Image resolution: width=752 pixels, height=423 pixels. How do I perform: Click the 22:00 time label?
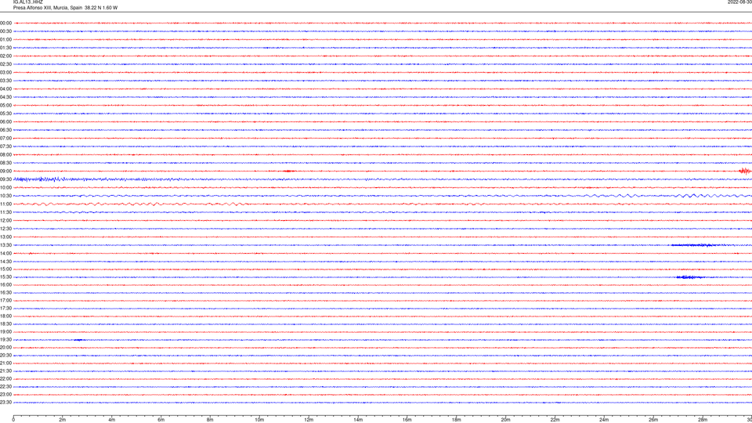[x=5, y=379]
